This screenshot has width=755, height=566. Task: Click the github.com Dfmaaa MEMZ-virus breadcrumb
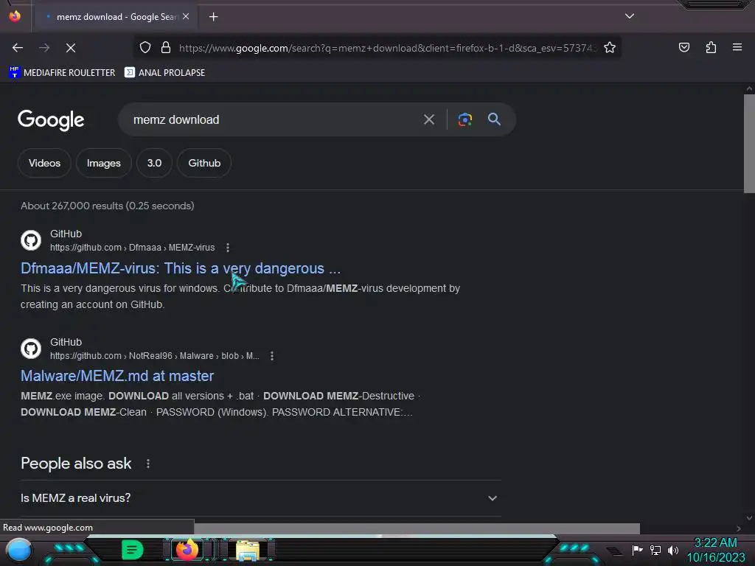coord(133,248)
